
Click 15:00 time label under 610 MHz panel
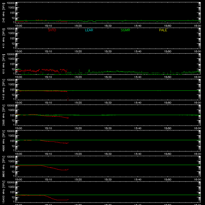[18, 77]
